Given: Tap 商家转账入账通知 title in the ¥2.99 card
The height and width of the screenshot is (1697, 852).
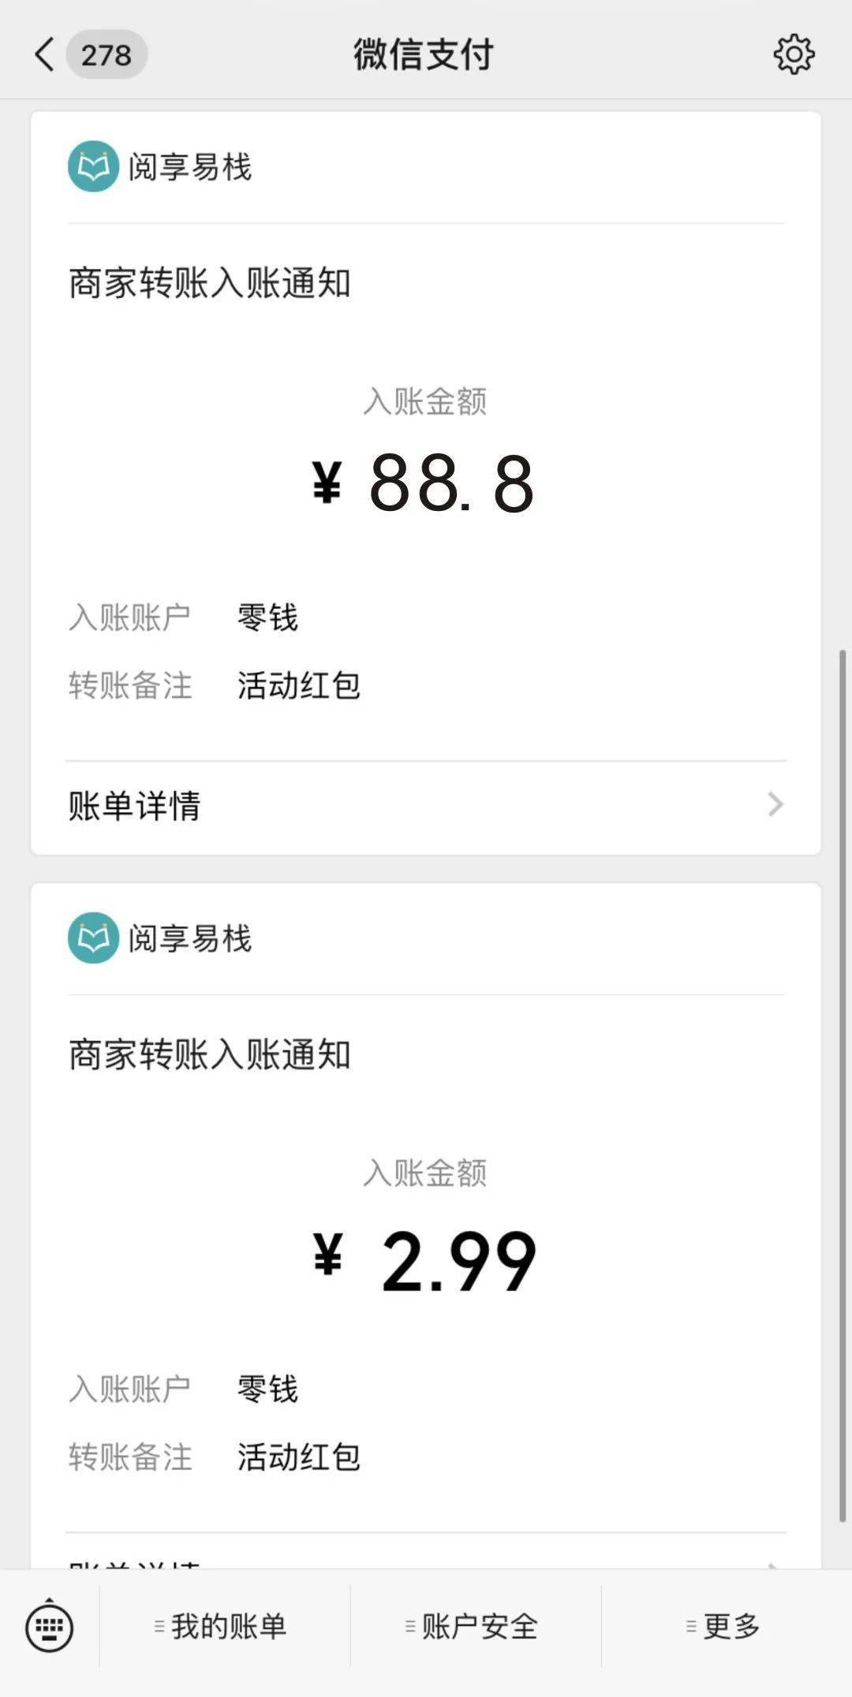Looking at the screenshot, I should (x=210, y=1054).
